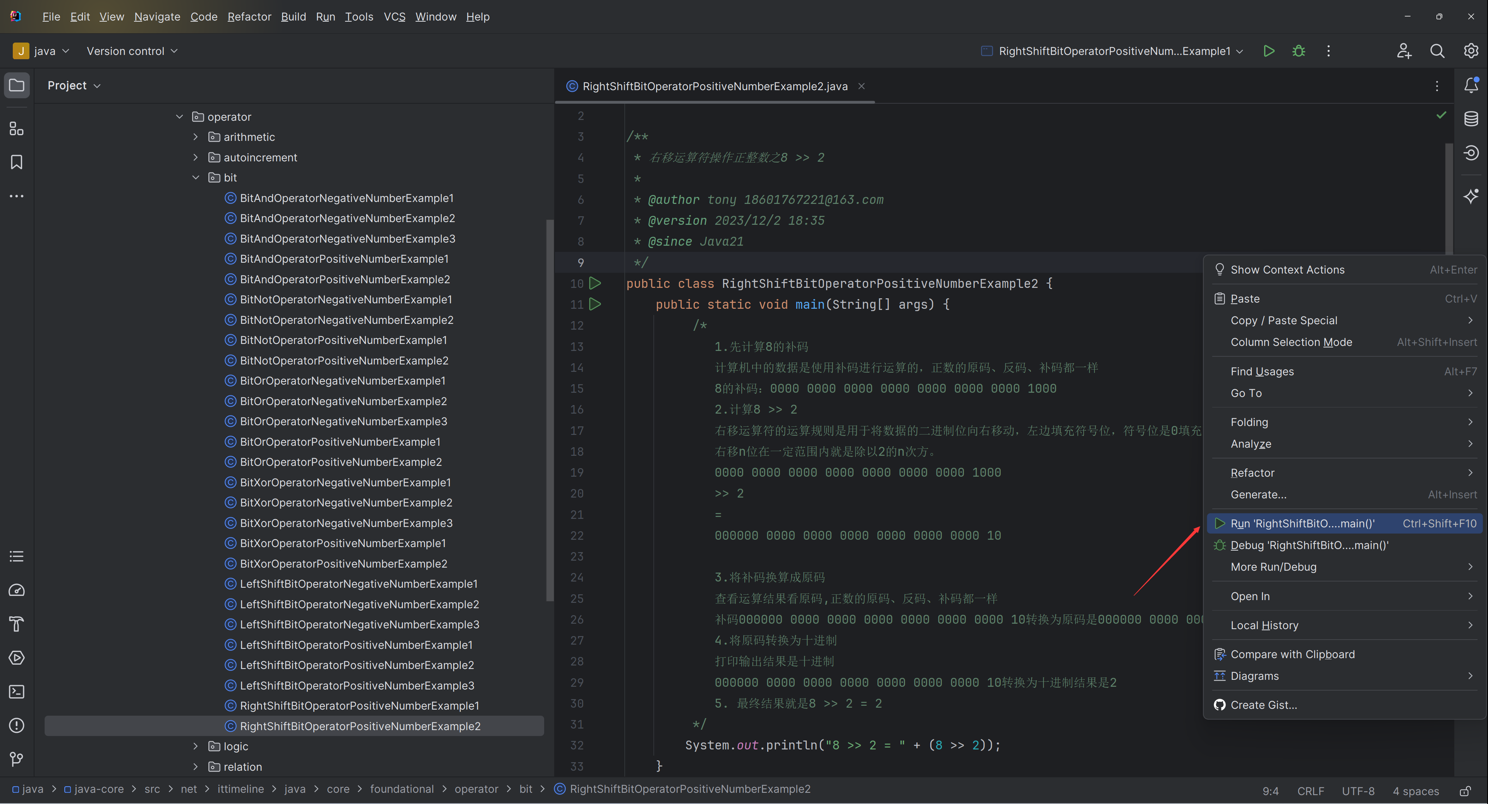Open editor tab options three-dot menu
Screen dimensions: 1488x804
click(x=1436, y=86)
